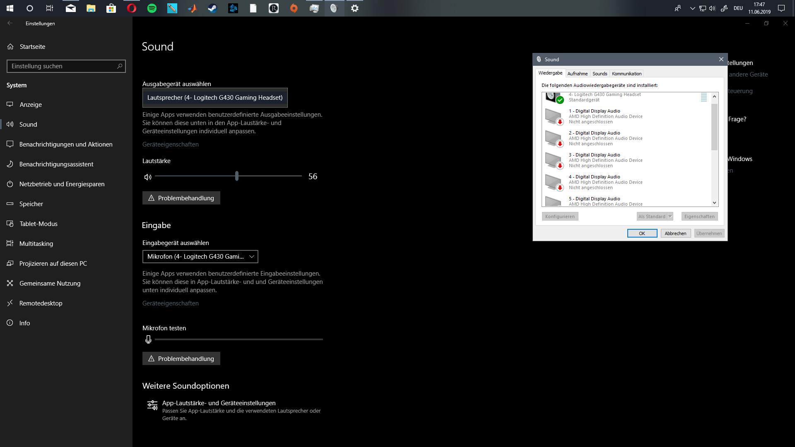Viewport: 795px width, 447px height.
Task: Open Projizieren auf diesen PC
Action: tap(66, 263)
